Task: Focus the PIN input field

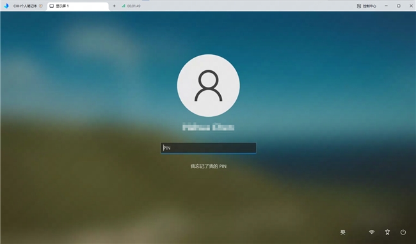Action: (x=209, y=148)
